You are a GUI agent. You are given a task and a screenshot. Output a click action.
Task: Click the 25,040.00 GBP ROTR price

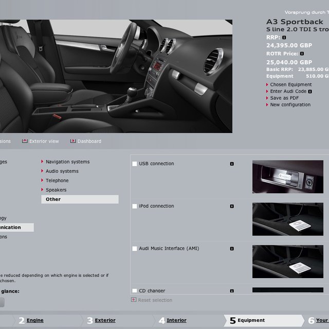click(x=289, y=62)
